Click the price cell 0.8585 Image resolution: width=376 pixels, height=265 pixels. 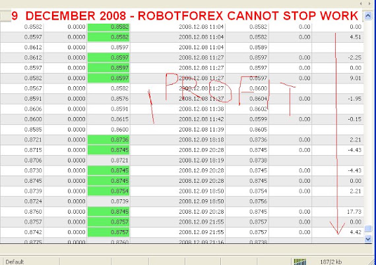pos(33,130)
